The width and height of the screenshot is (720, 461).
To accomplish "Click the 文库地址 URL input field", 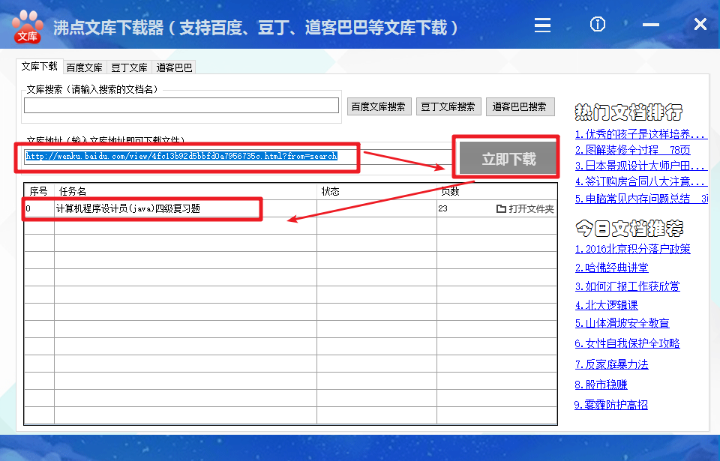I will point(238,157).
